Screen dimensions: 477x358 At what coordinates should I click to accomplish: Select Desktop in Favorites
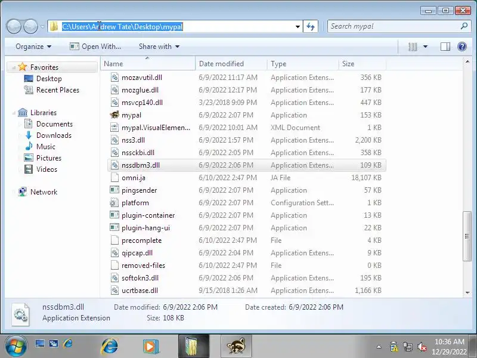[49, 79]
